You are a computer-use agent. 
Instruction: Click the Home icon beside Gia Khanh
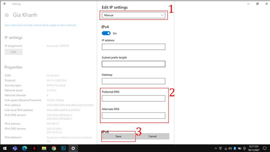[7, 15]
